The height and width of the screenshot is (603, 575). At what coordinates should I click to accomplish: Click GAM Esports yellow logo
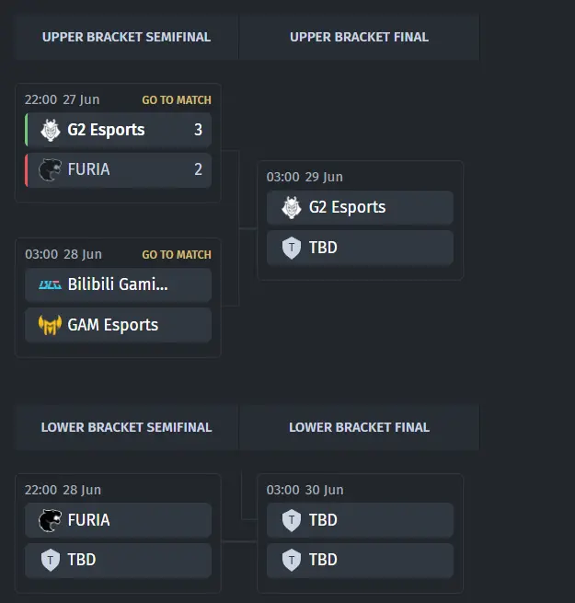click(50, 325)
